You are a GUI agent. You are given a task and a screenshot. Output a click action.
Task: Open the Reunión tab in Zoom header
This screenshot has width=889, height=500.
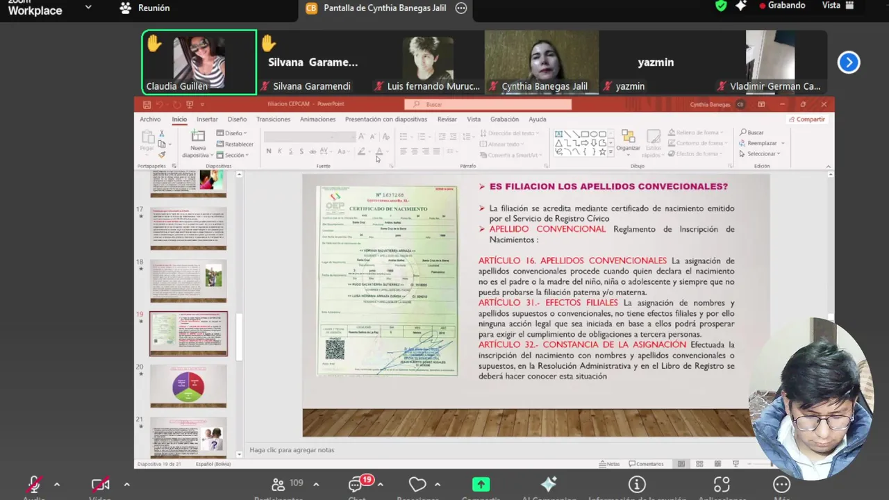tap(145, 8)
